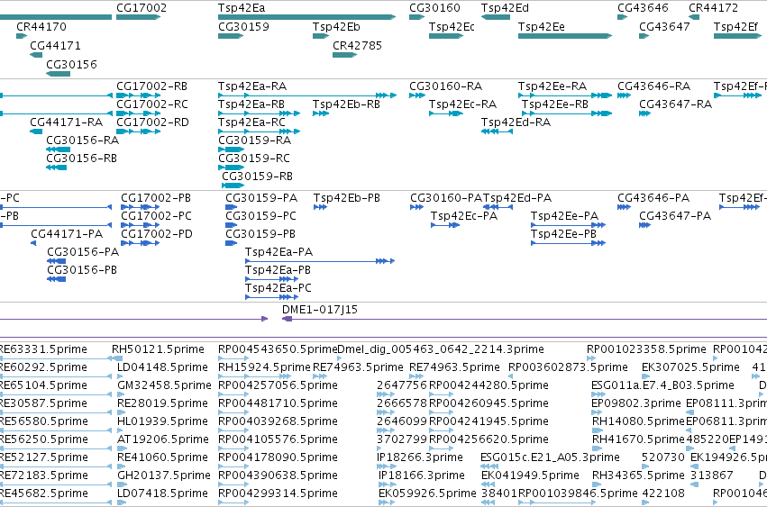Click the CG30160-PA protein label

click(446, 198)
